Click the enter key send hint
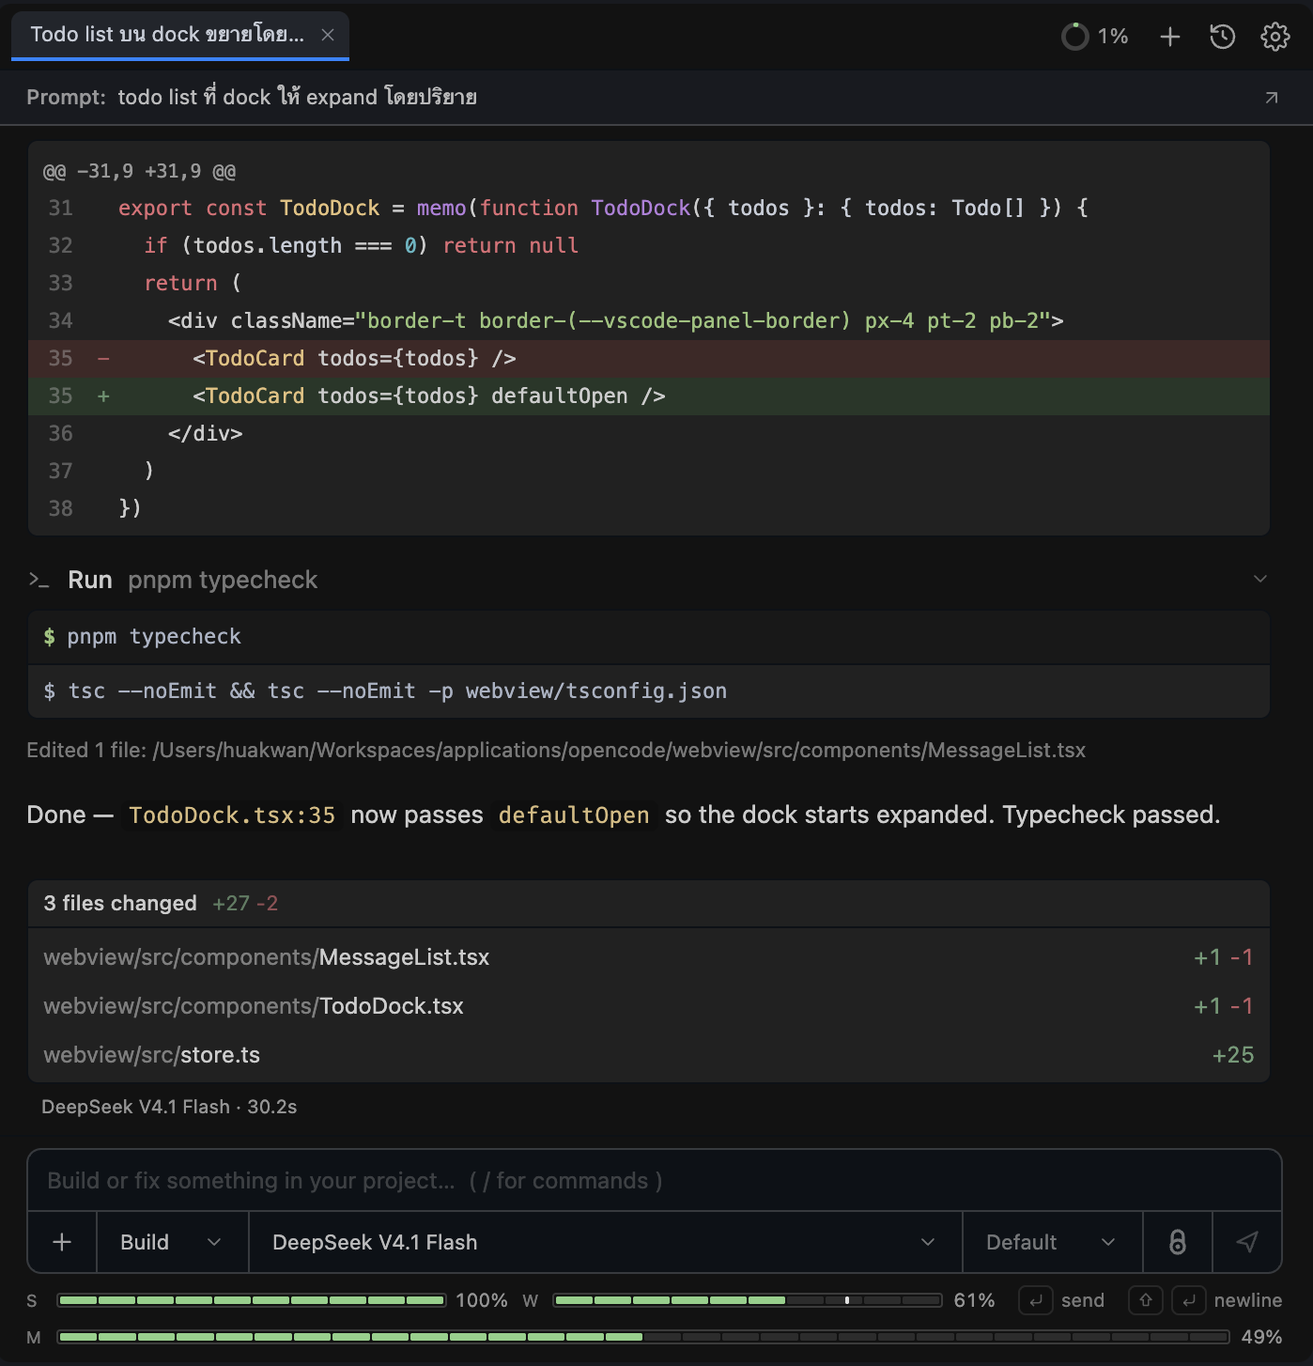The image size is (1313, 1366). point(1035,1300)
